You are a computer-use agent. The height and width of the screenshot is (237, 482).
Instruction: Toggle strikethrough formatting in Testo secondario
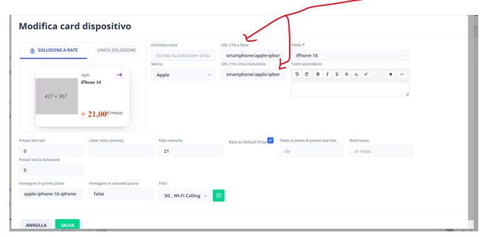click(347, 75)
